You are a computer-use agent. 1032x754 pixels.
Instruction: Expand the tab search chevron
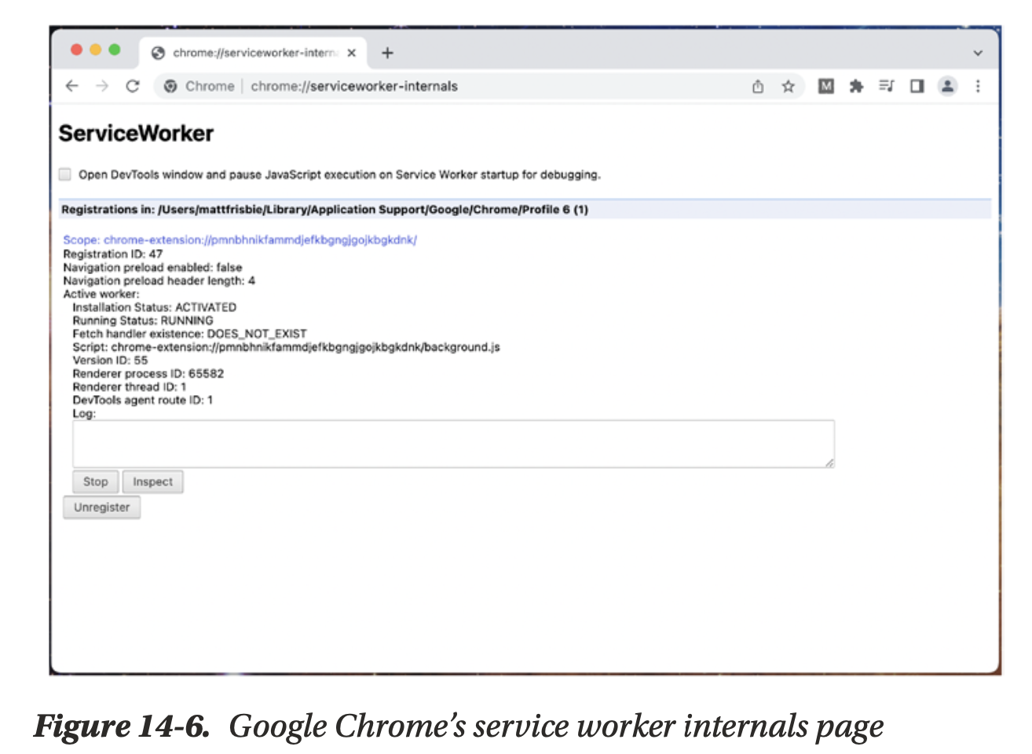[978, 53]
